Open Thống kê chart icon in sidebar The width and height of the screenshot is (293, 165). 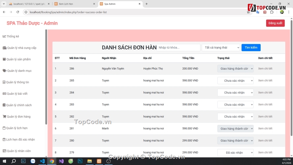pyautogui.click(x=4, y=36)
